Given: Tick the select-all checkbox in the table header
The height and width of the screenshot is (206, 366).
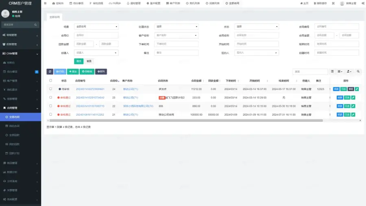Looking at the screenshot, I should point(50,81).
